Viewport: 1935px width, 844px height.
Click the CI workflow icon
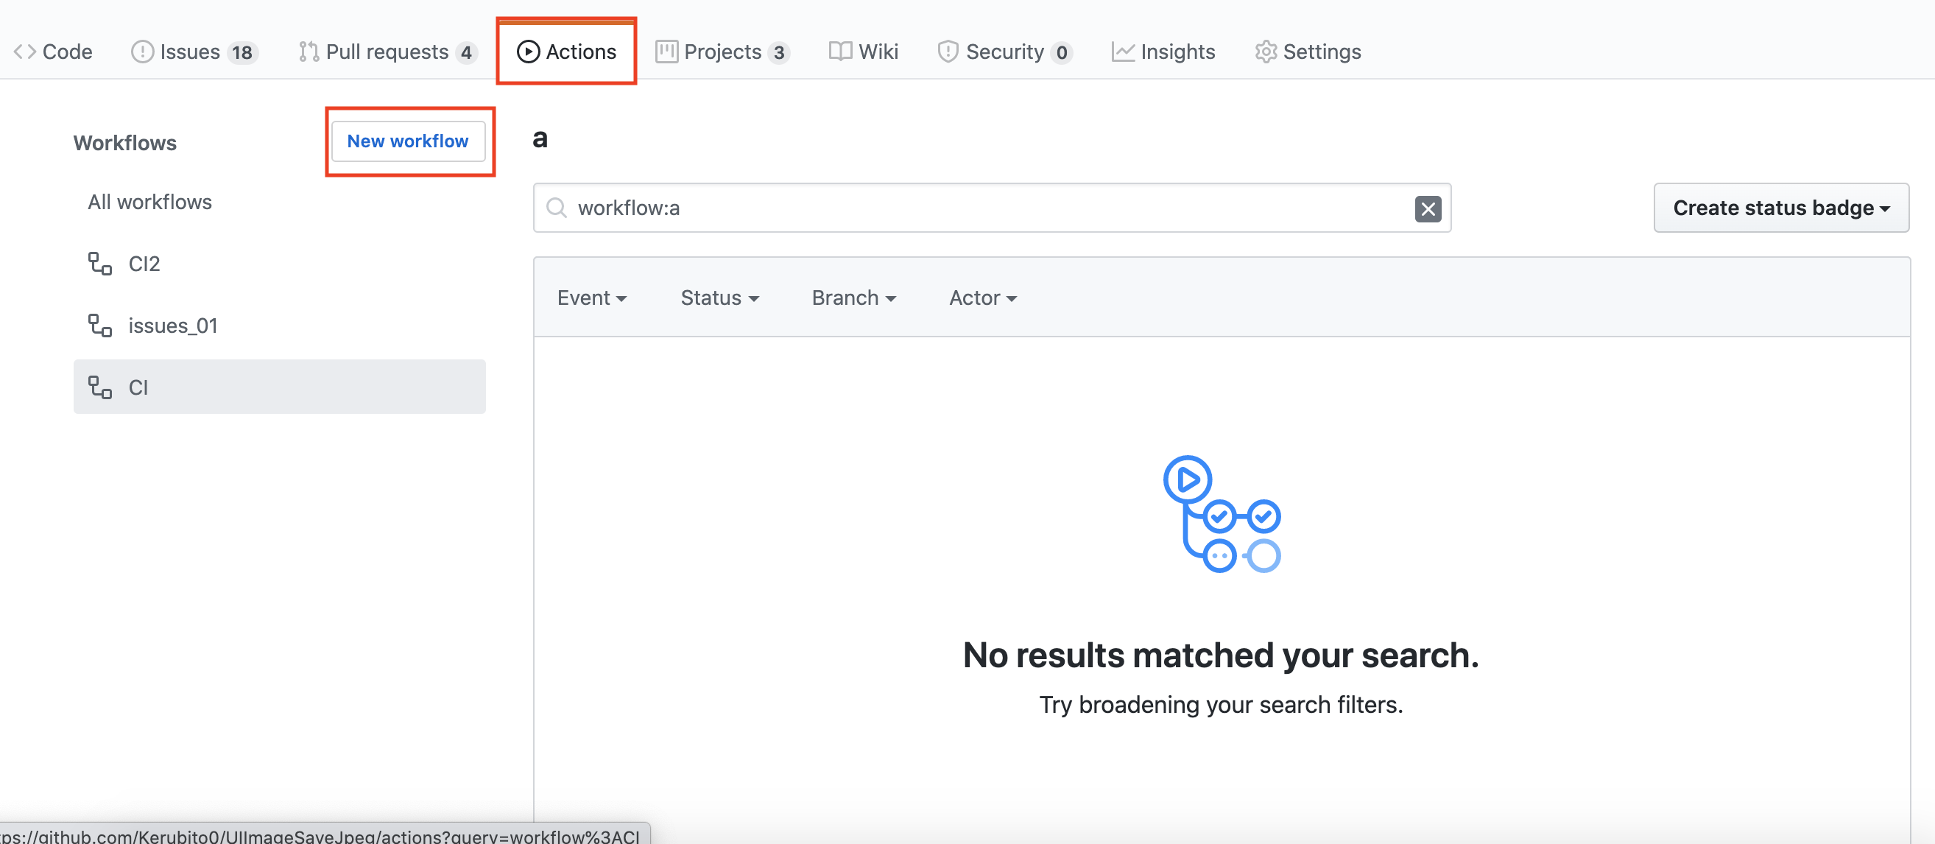point(100,387)
